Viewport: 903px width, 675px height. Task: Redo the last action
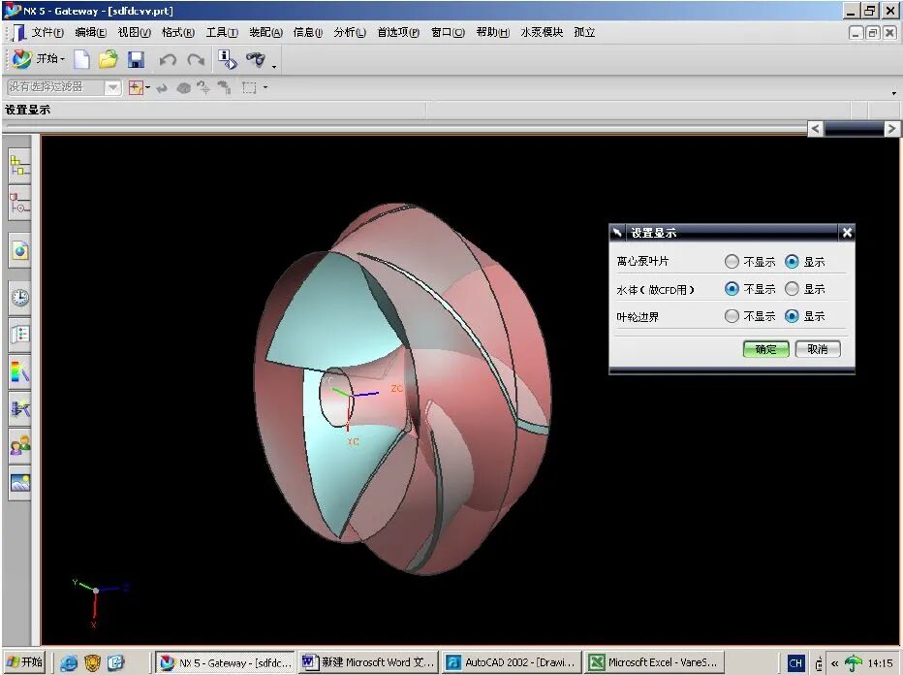pos(196,59)
